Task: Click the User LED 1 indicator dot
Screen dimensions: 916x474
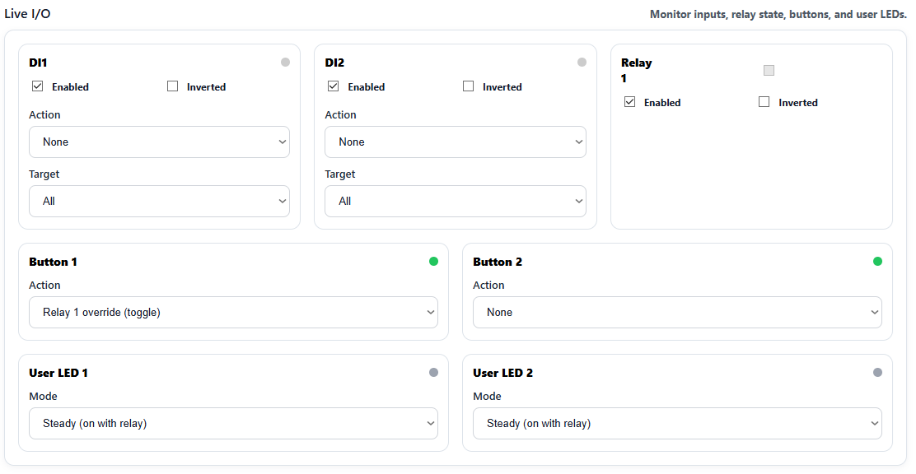Action: [433, 372]
